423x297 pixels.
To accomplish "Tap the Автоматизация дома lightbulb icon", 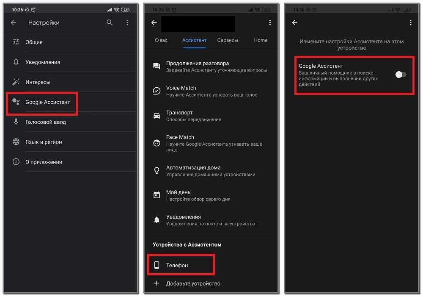I will (x=157, y=170).
